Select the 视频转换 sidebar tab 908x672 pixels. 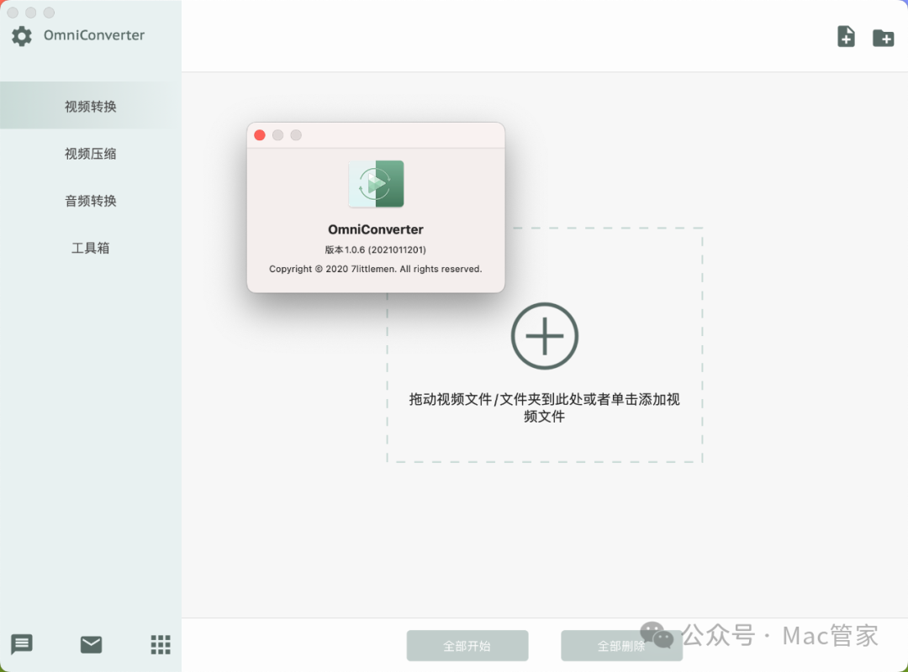coord(91,107)
